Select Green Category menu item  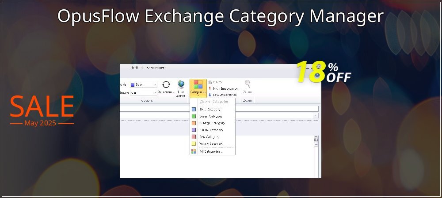tap(213, 116)
